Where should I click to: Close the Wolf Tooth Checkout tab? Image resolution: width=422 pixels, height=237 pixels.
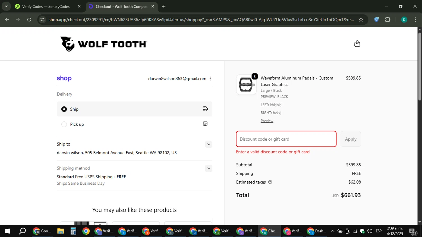(153, 6)
